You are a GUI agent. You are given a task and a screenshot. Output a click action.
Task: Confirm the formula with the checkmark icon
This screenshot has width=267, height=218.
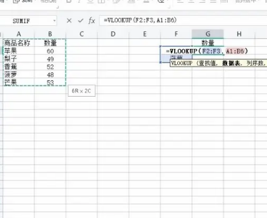point(80,21)
